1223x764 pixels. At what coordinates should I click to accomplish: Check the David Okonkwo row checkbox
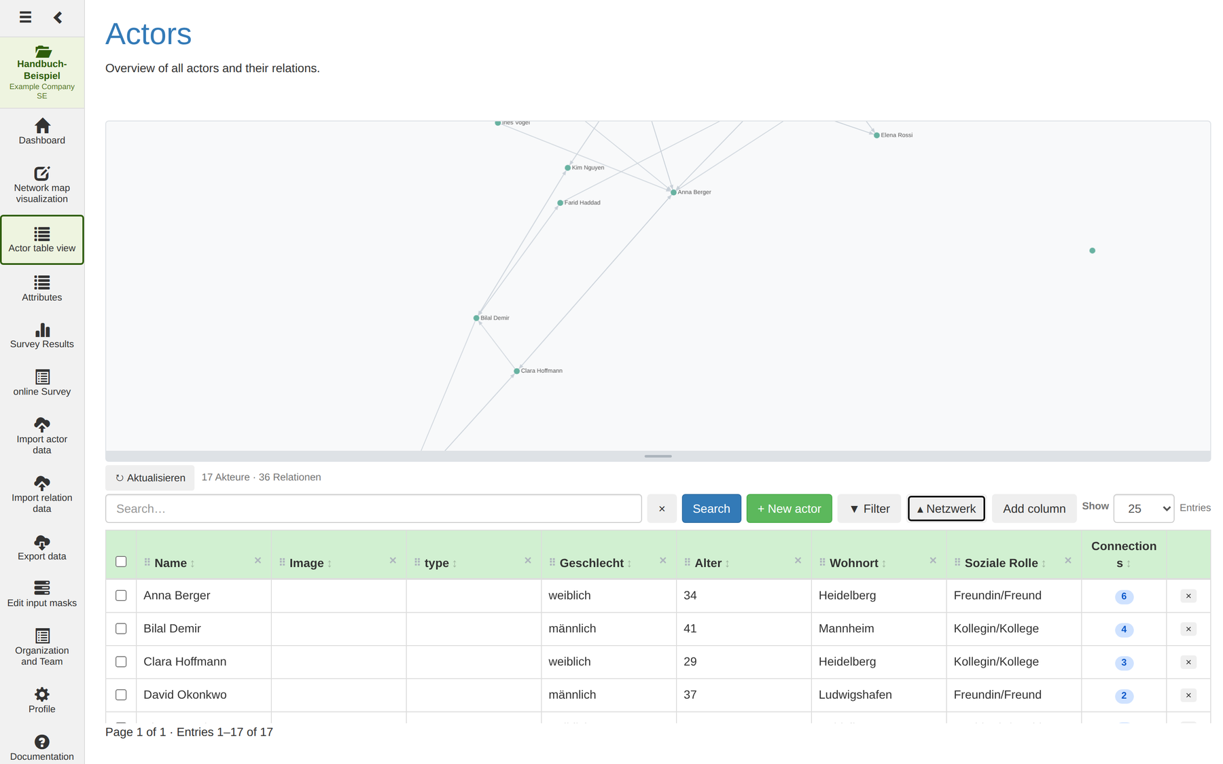121,695
